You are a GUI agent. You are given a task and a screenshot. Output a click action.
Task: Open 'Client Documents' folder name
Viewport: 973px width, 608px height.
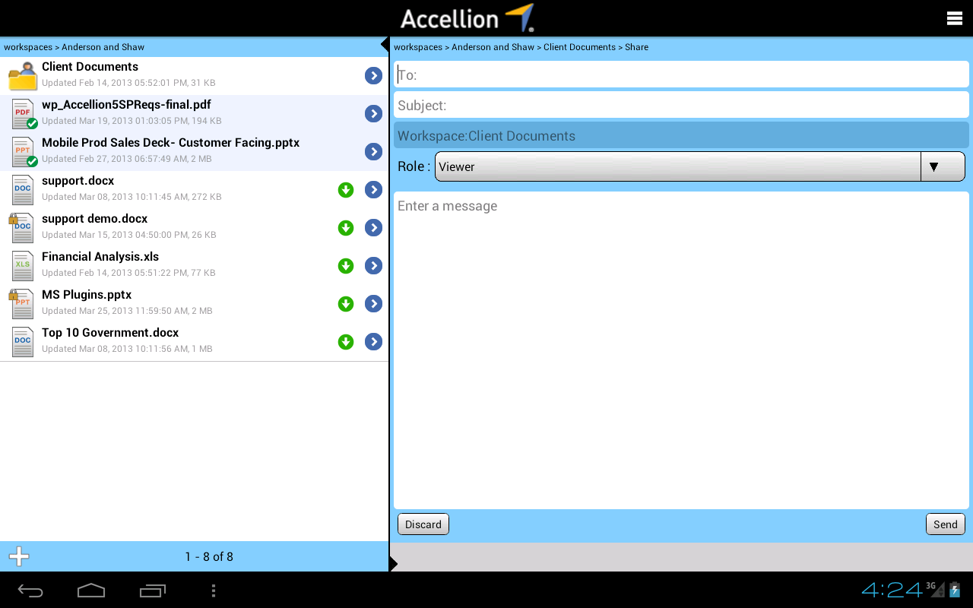point(90,67)
